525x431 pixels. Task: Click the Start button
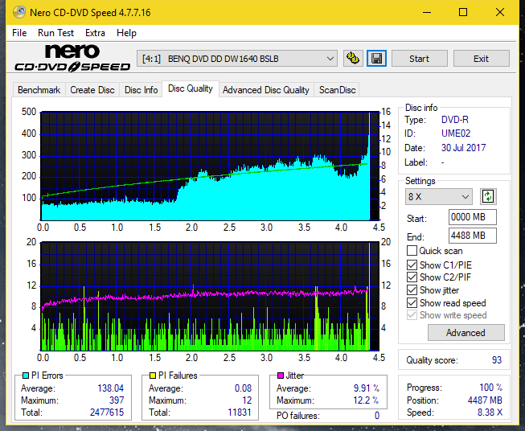[x=419, y=59]
